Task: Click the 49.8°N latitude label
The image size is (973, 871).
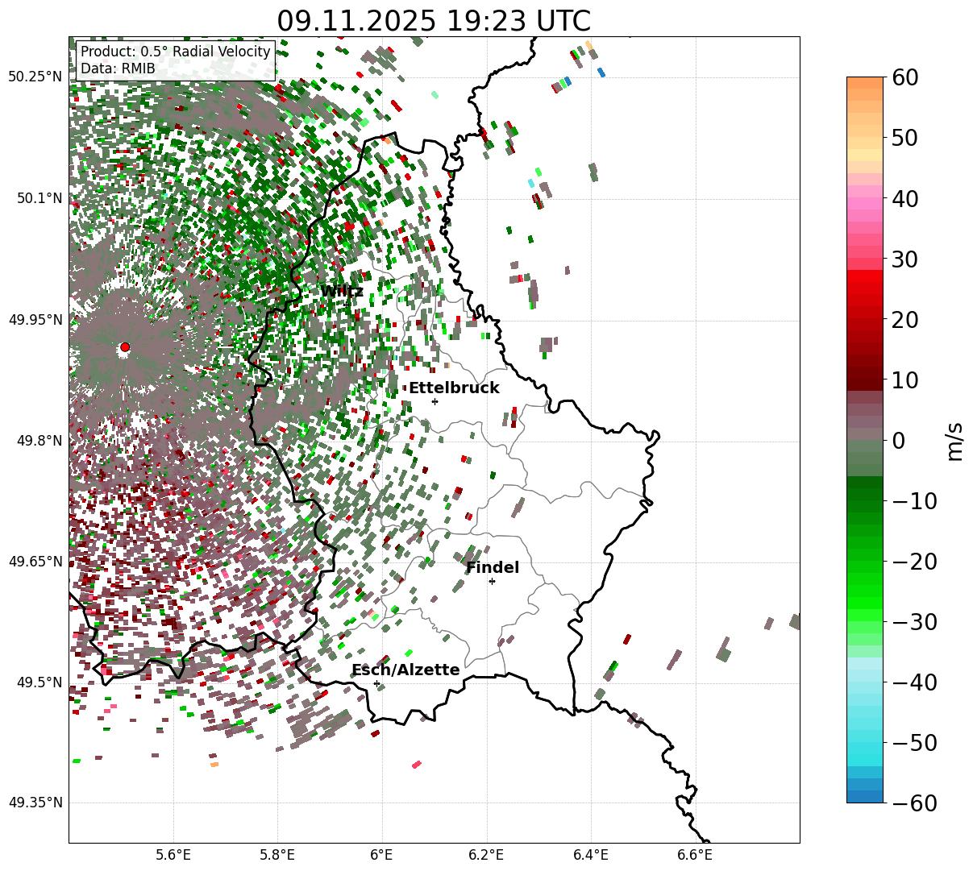Action: pos(39,441)
